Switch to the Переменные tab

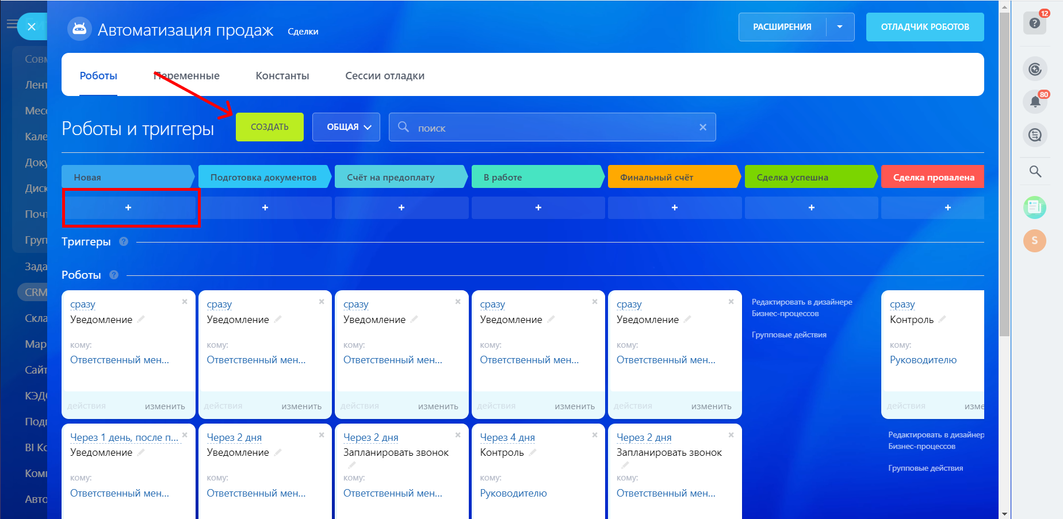point(186,76)
